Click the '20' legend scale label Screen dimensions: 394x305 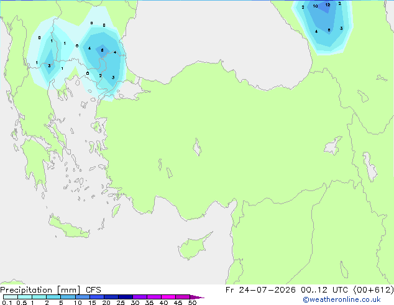106,303
